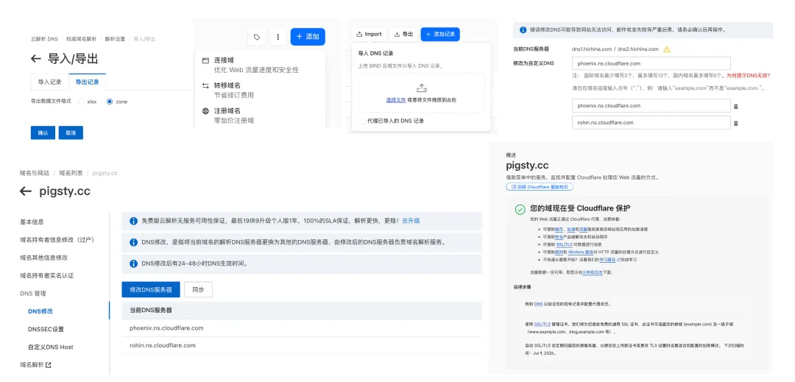Open the 域名与网站 breadcrumb
Screen dimensions: 795x382
click(35, 173)
